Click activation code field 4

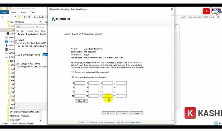pyautogui.click(x=121, y=83)
